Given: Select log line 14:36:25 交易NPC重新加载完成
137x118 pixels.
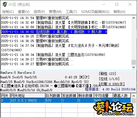Looking at the screenshot, I should (37, 36).
